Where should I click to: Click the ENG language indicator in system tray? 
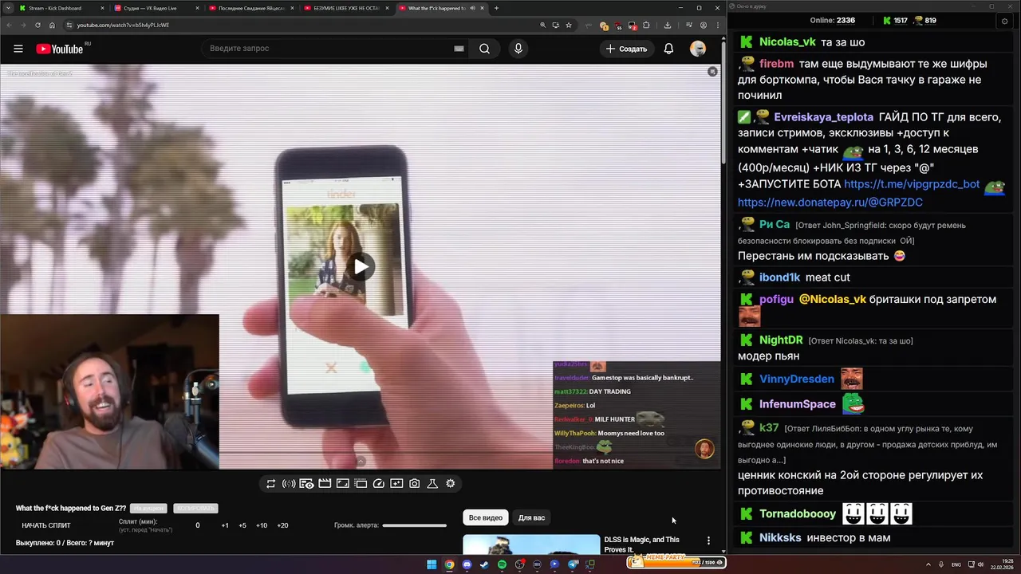click(956, 564)
